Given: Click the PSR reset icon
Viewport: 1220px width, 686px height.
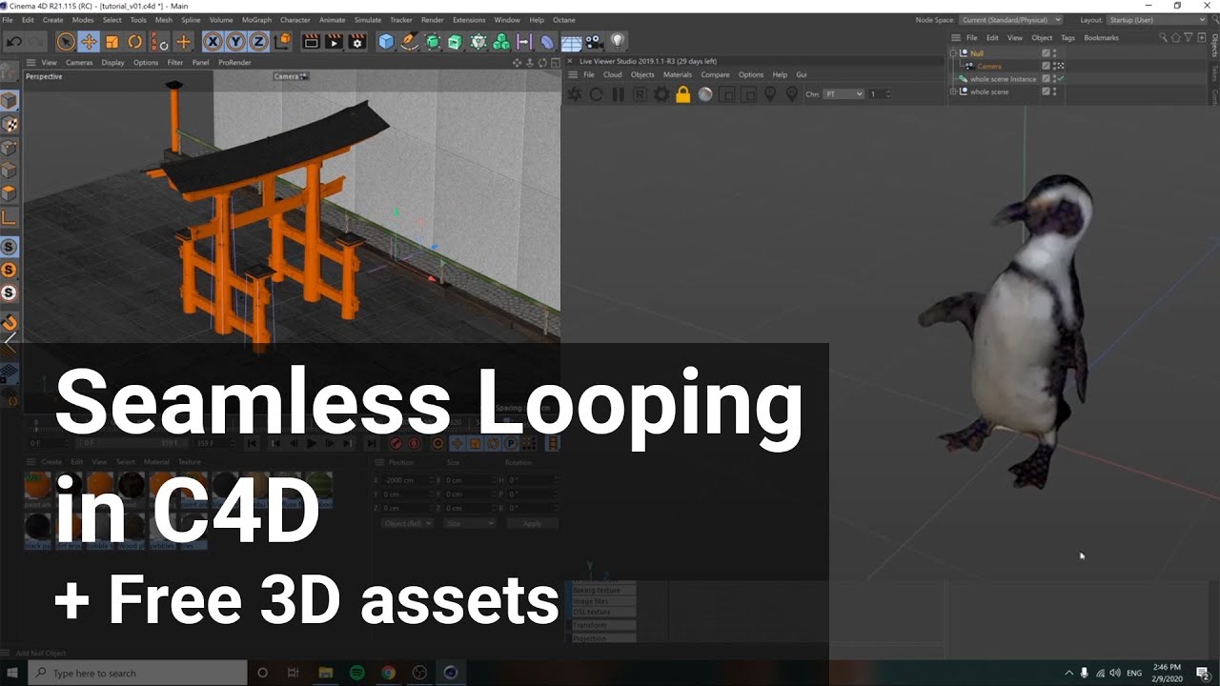Looking at the screenshot, I should click(x=158, y=42).
